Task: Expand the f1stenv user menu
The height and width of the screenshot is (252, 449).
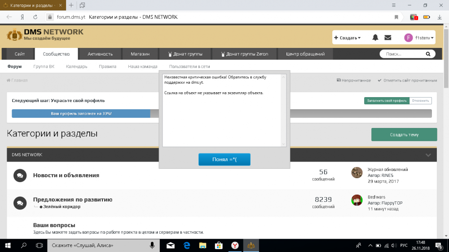Action: pos(419,38)
